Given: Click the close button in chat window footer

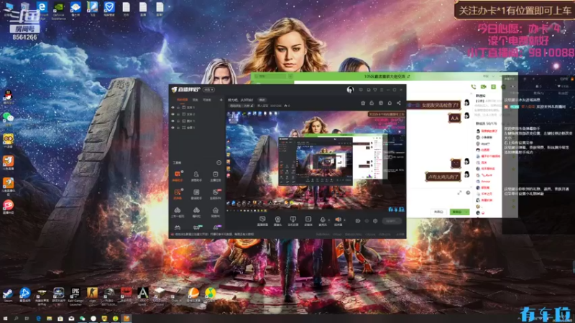Looking at the screenshot, I should [x=438, y=212].
